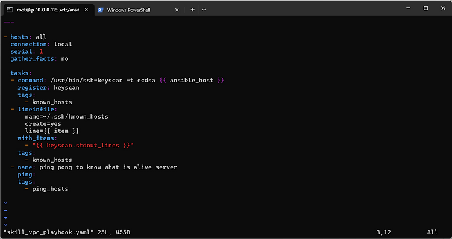Minimize the terminal window
Image resolution: width=452 pixels, height=239 pixels.
408,8
